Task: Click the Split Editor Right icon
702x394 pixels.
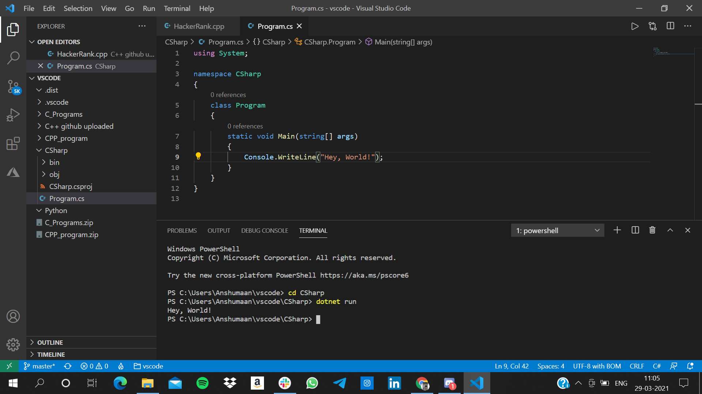Action: coord(670,26)
